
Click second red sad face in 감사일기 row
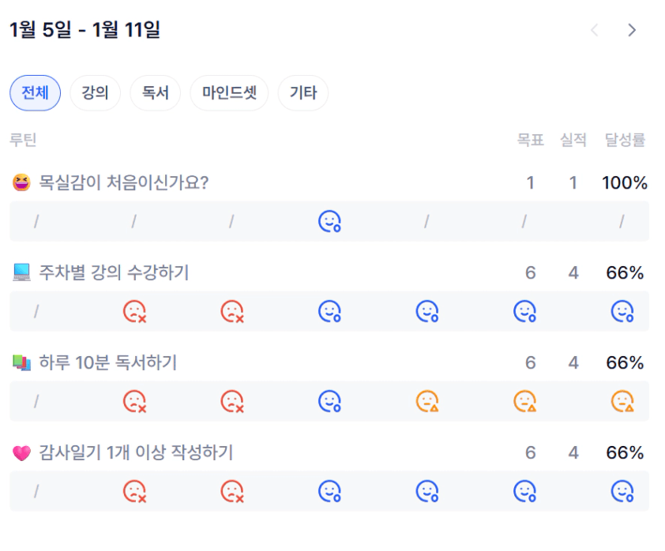[232, 492]
